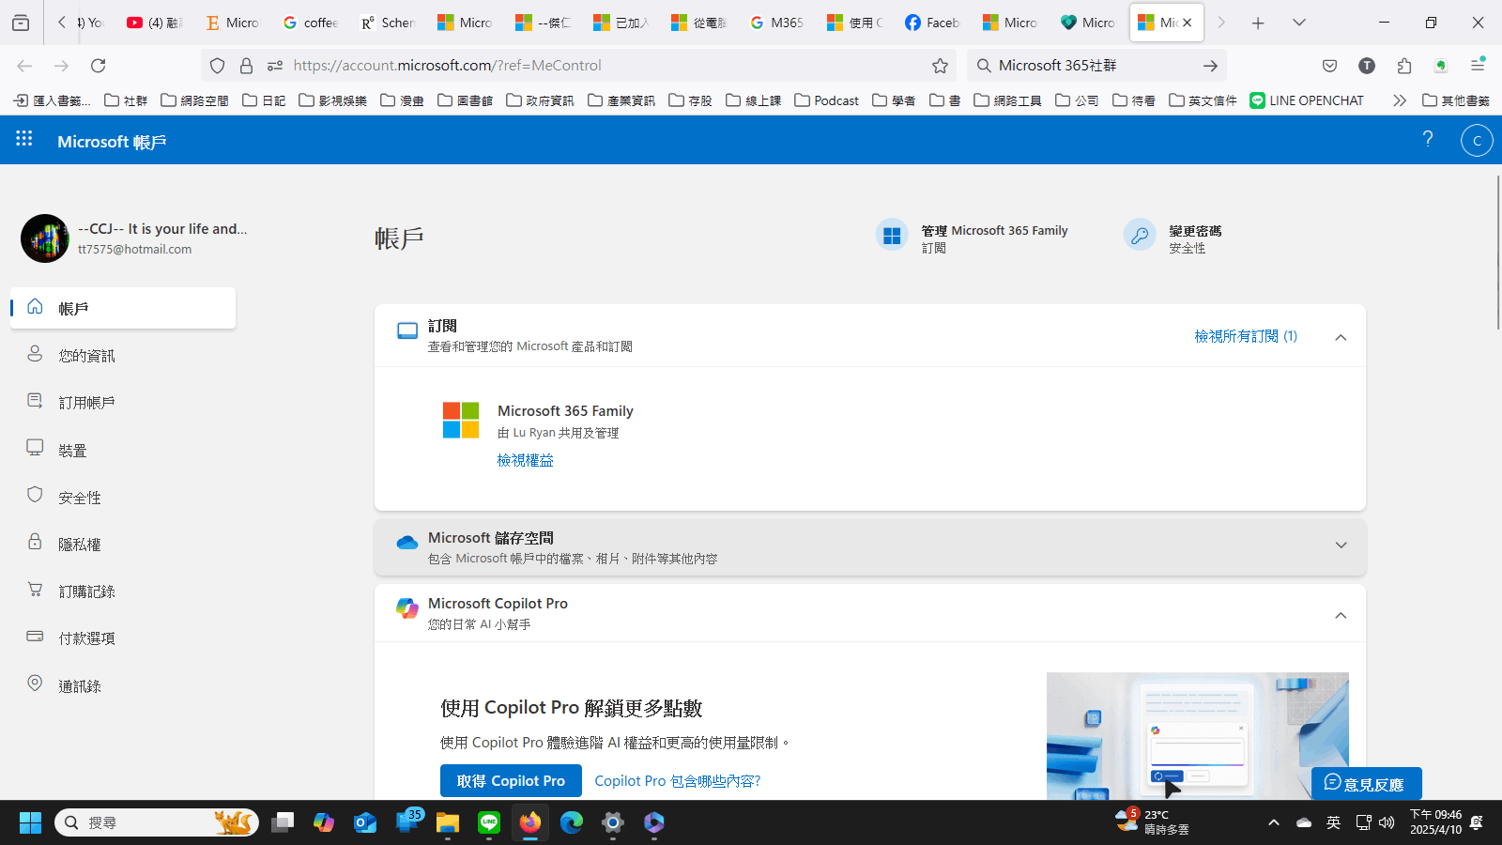Screen dimensions: 1502x845
Task: Open Firefox application menu
Action: click(1478, 66)
